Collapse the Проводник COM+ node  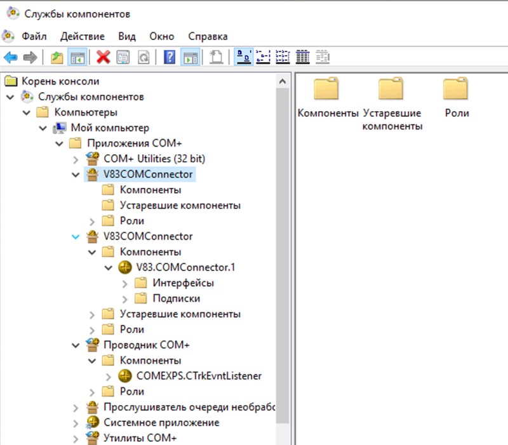coord(76,345)
